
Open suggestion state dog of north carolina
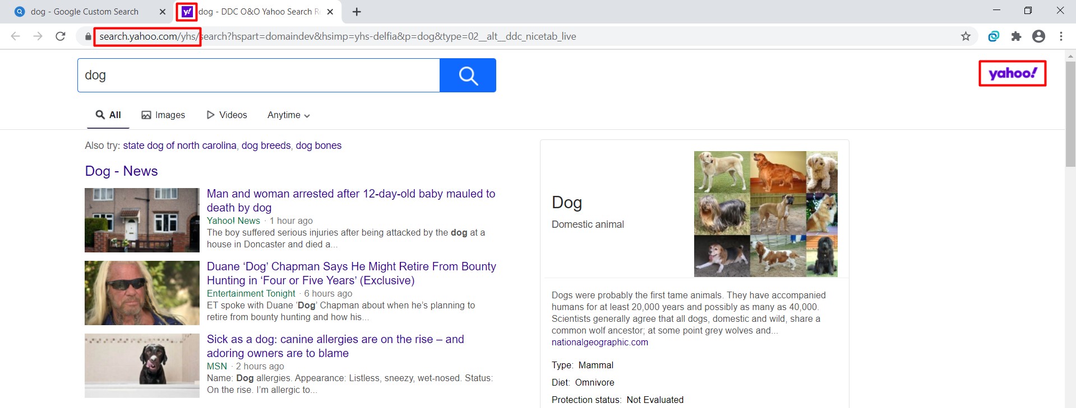click(x=179, y=146)
